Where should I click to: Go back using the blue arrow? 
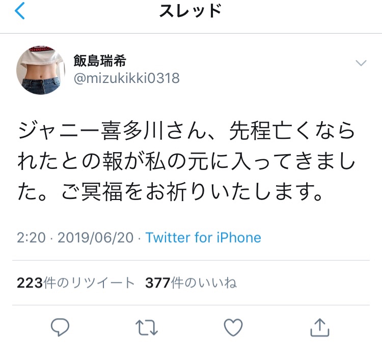point(20,11)
